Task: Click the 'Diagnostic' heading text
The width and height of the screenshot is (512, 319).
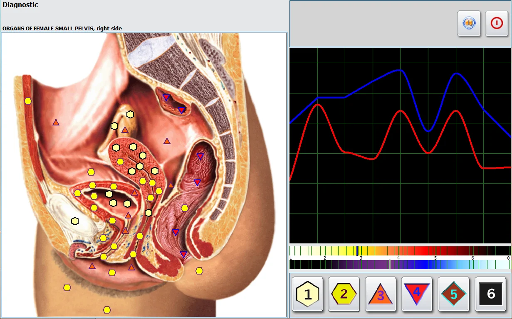Action: click(20, 5)
